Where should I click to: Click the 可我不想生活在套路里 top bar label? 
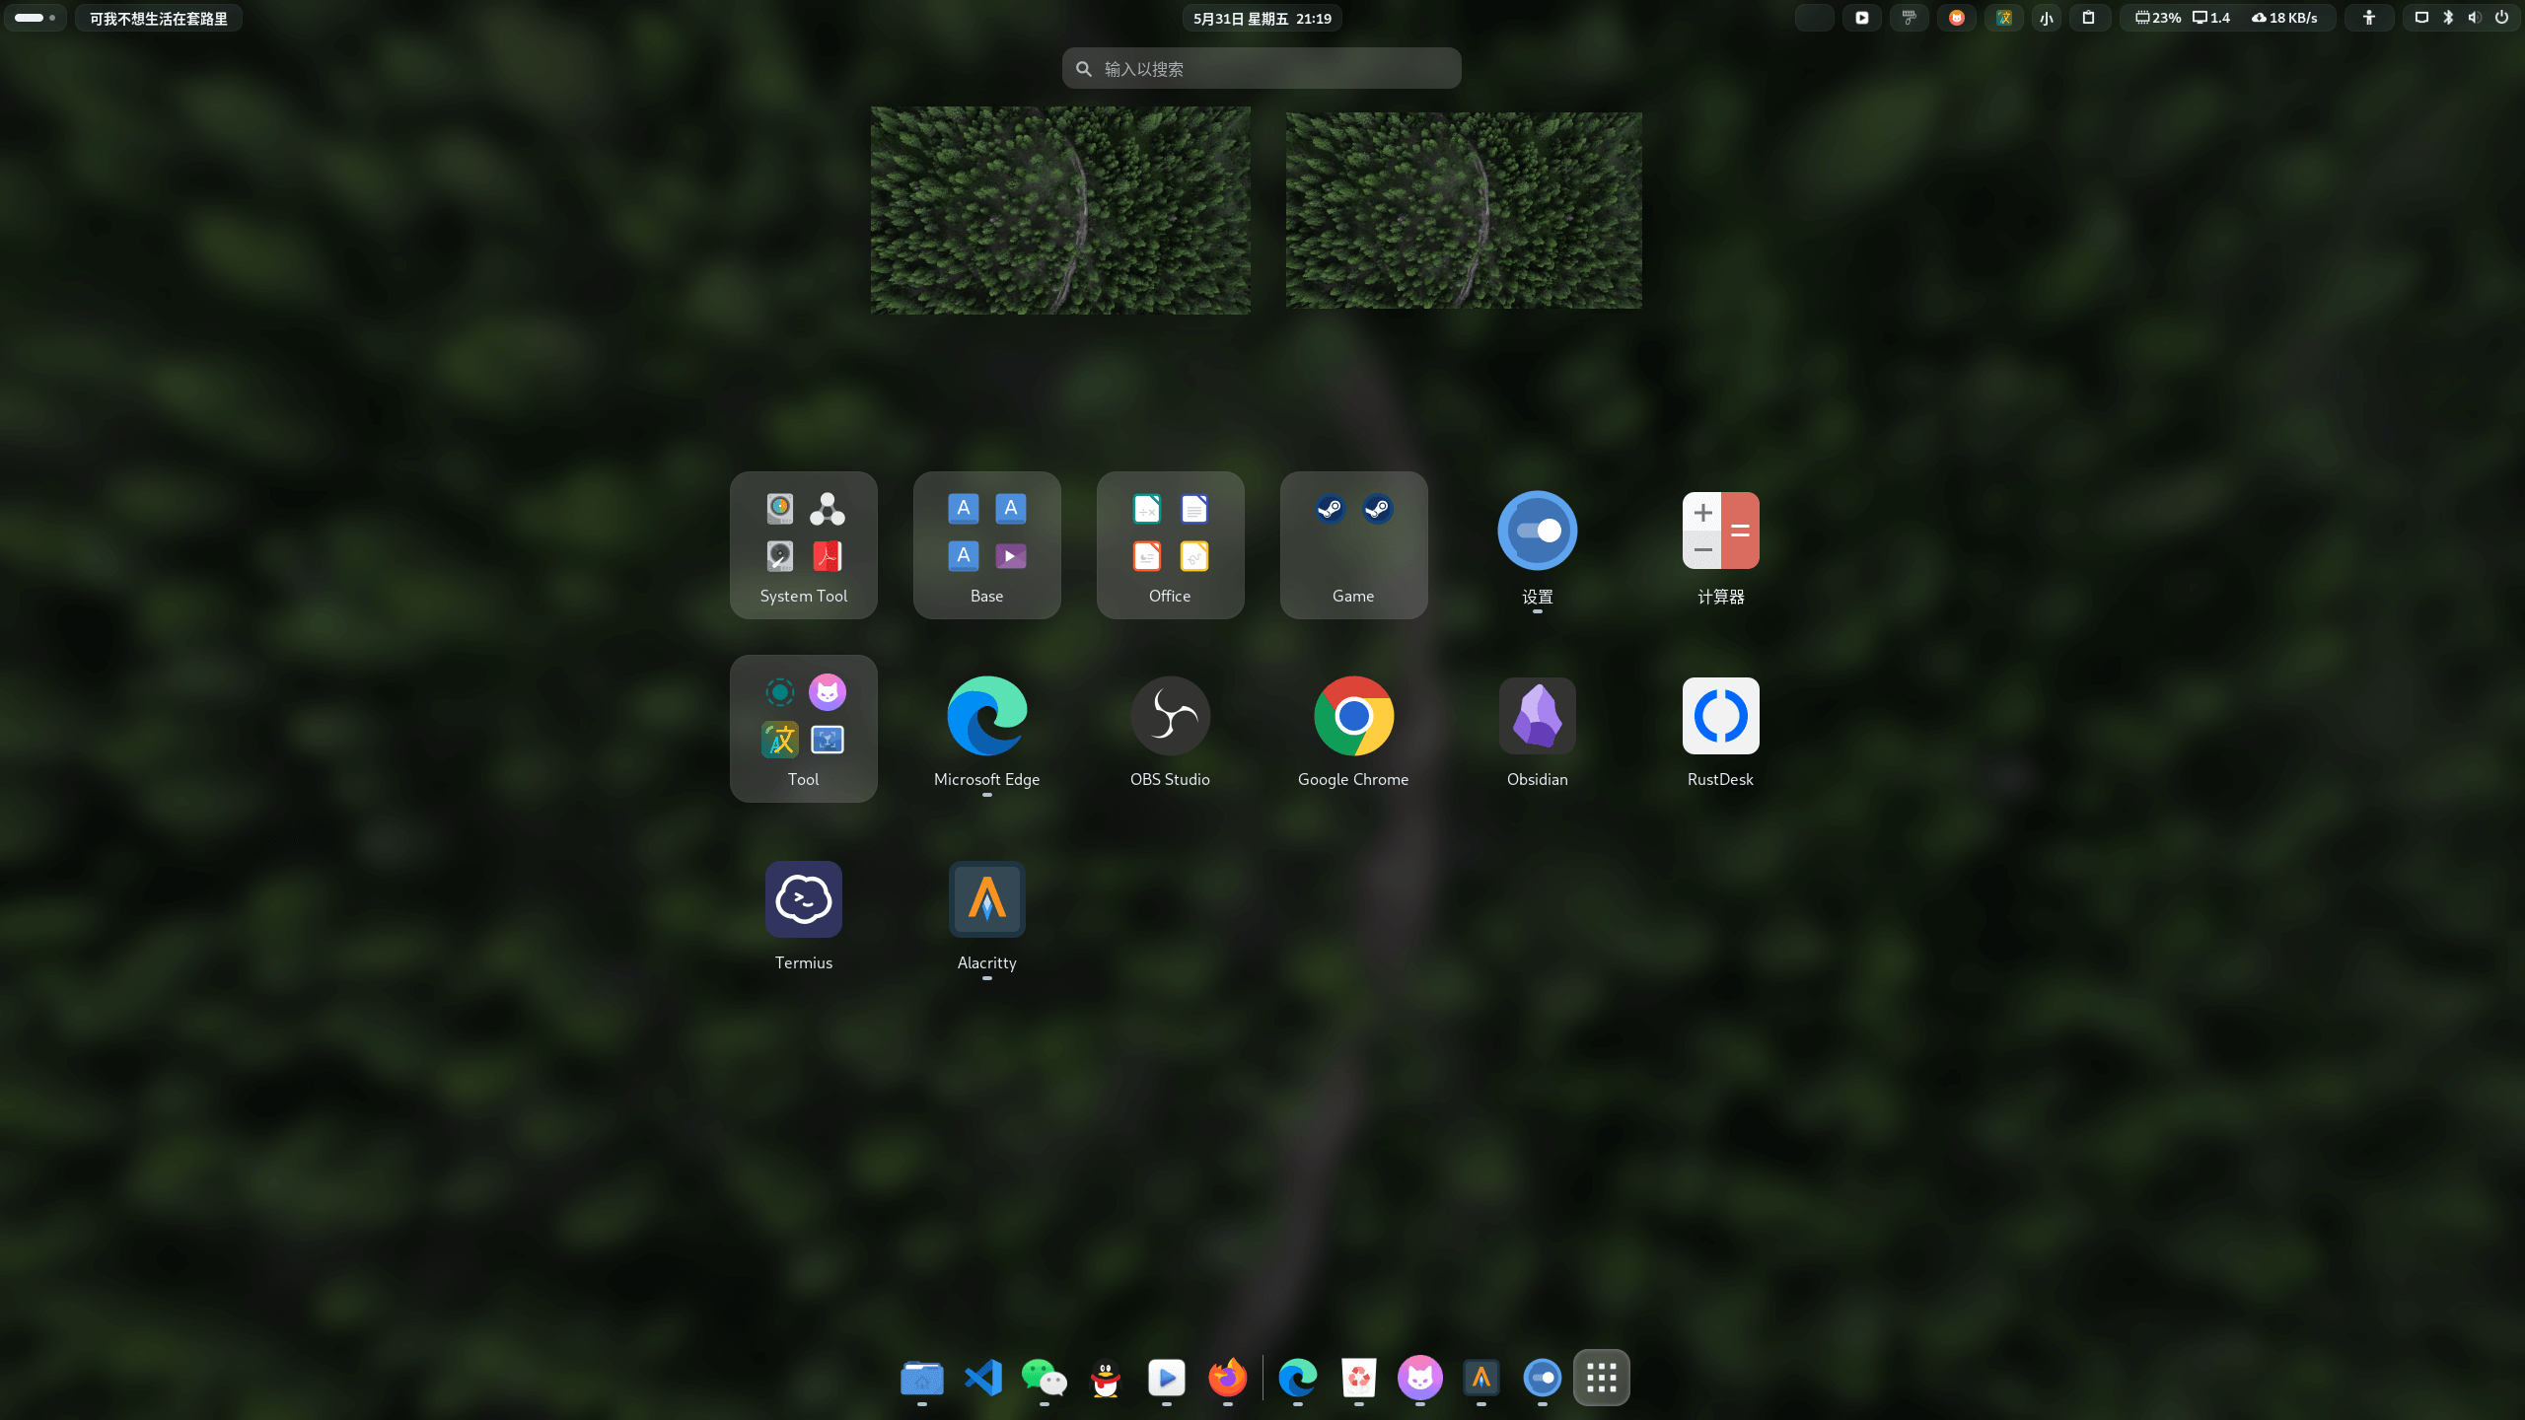(159, 18)
